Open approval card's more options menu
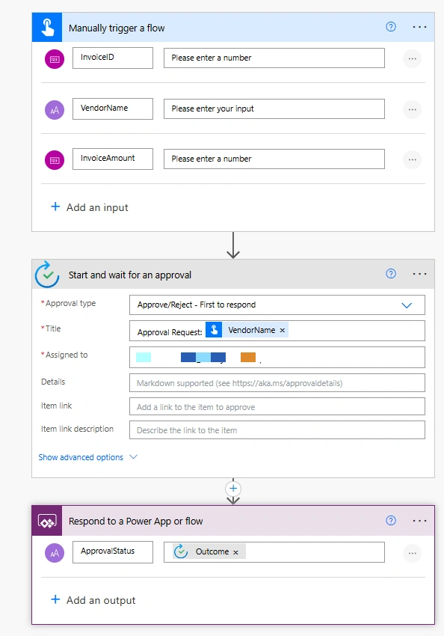The image size is (444, 636). [x=419, y=274]
